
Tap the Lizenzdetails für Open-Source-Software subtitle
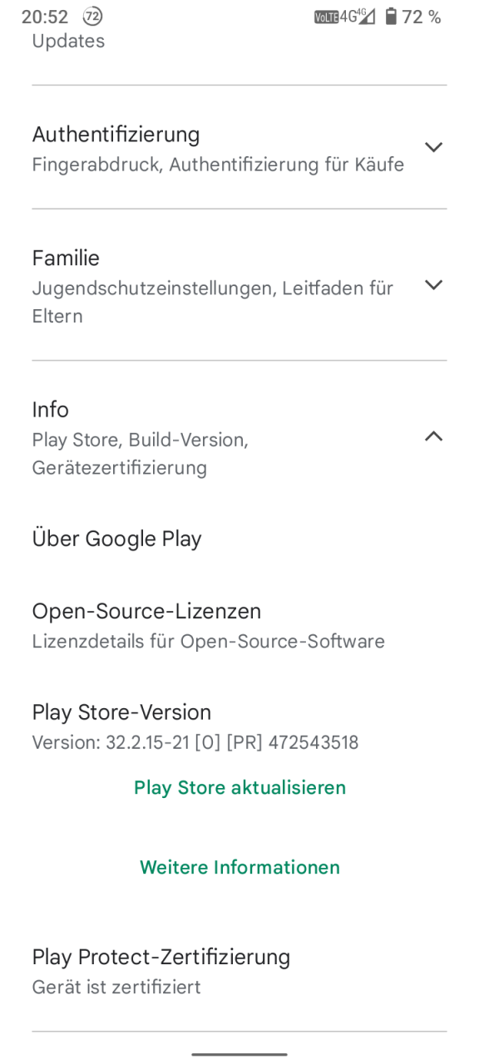208,642
